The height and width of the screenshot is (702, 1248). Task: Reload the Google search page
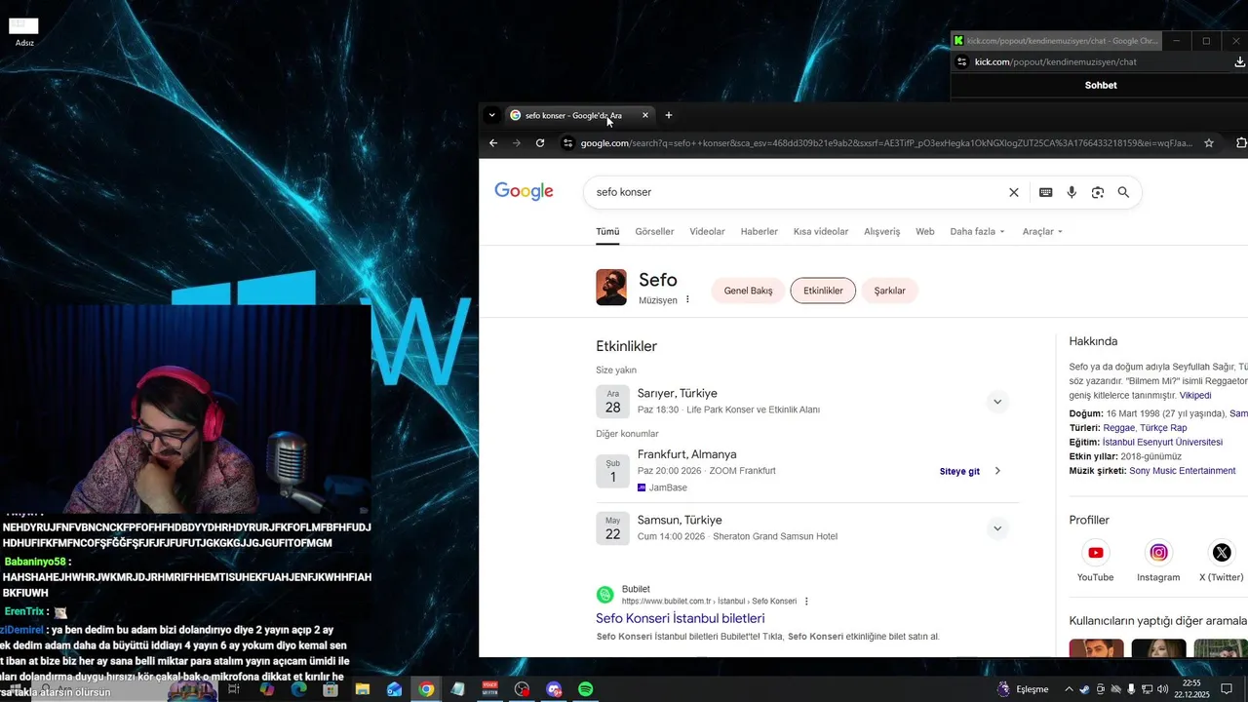click(540, 143)
